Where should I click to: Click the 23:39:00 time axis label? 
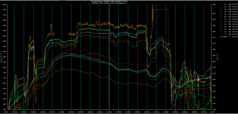pyautogui.click(x=33, y=112)
